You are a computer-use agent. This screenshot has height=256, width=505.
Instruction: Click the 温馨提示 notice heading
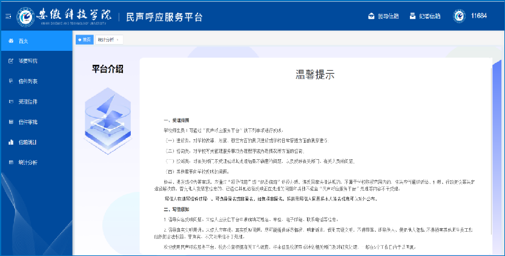pos(315,75)
